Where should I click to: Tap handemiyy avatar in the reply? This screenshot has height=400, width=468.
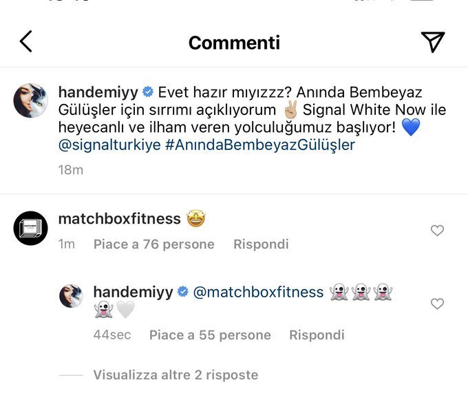71,295
